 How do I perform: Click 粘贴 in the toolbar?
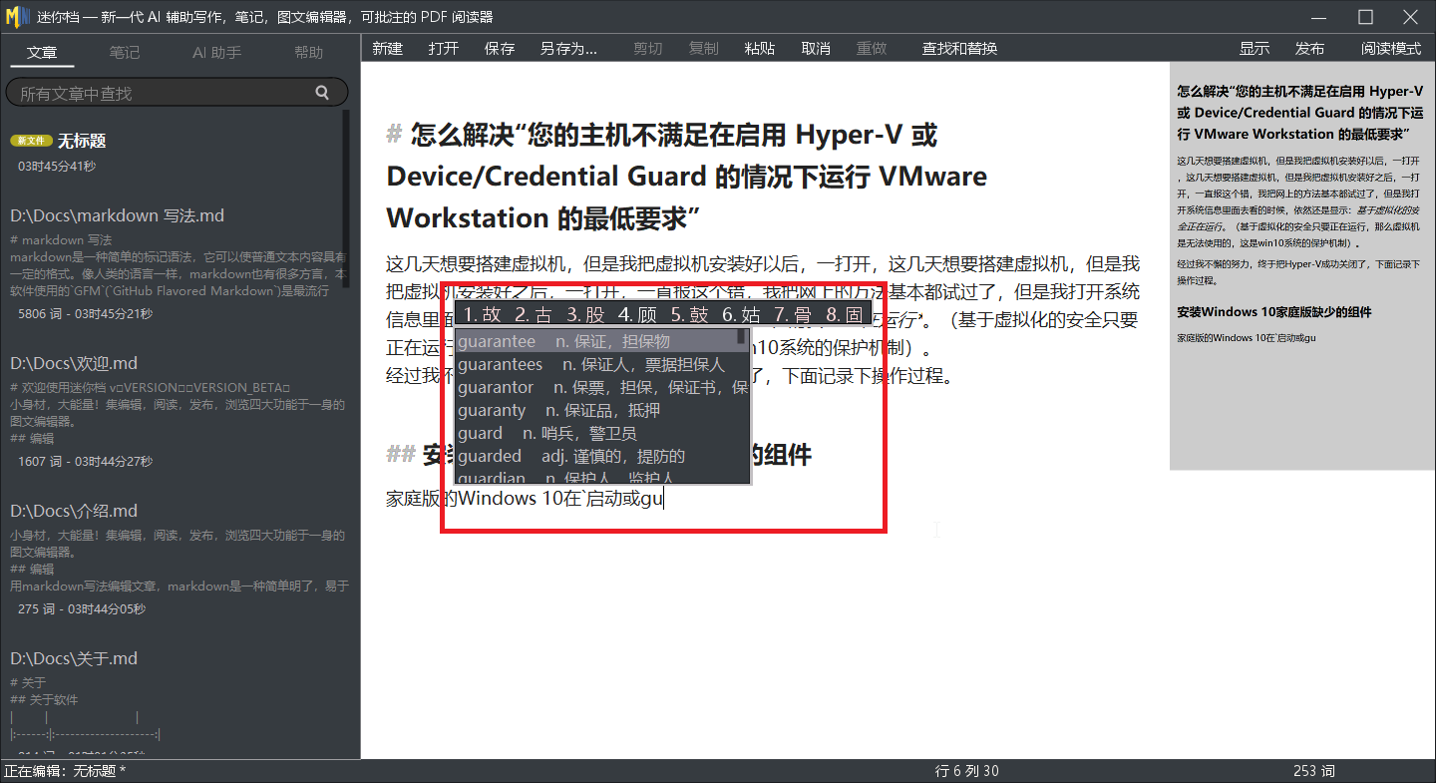[x=759, y=48]
